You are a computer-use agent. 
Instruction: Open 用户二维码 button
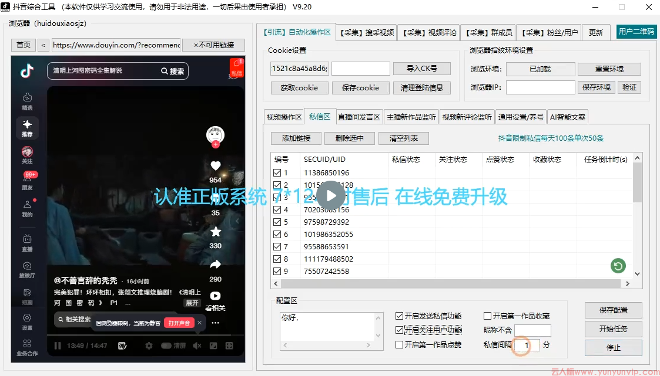tap(636, 32)
